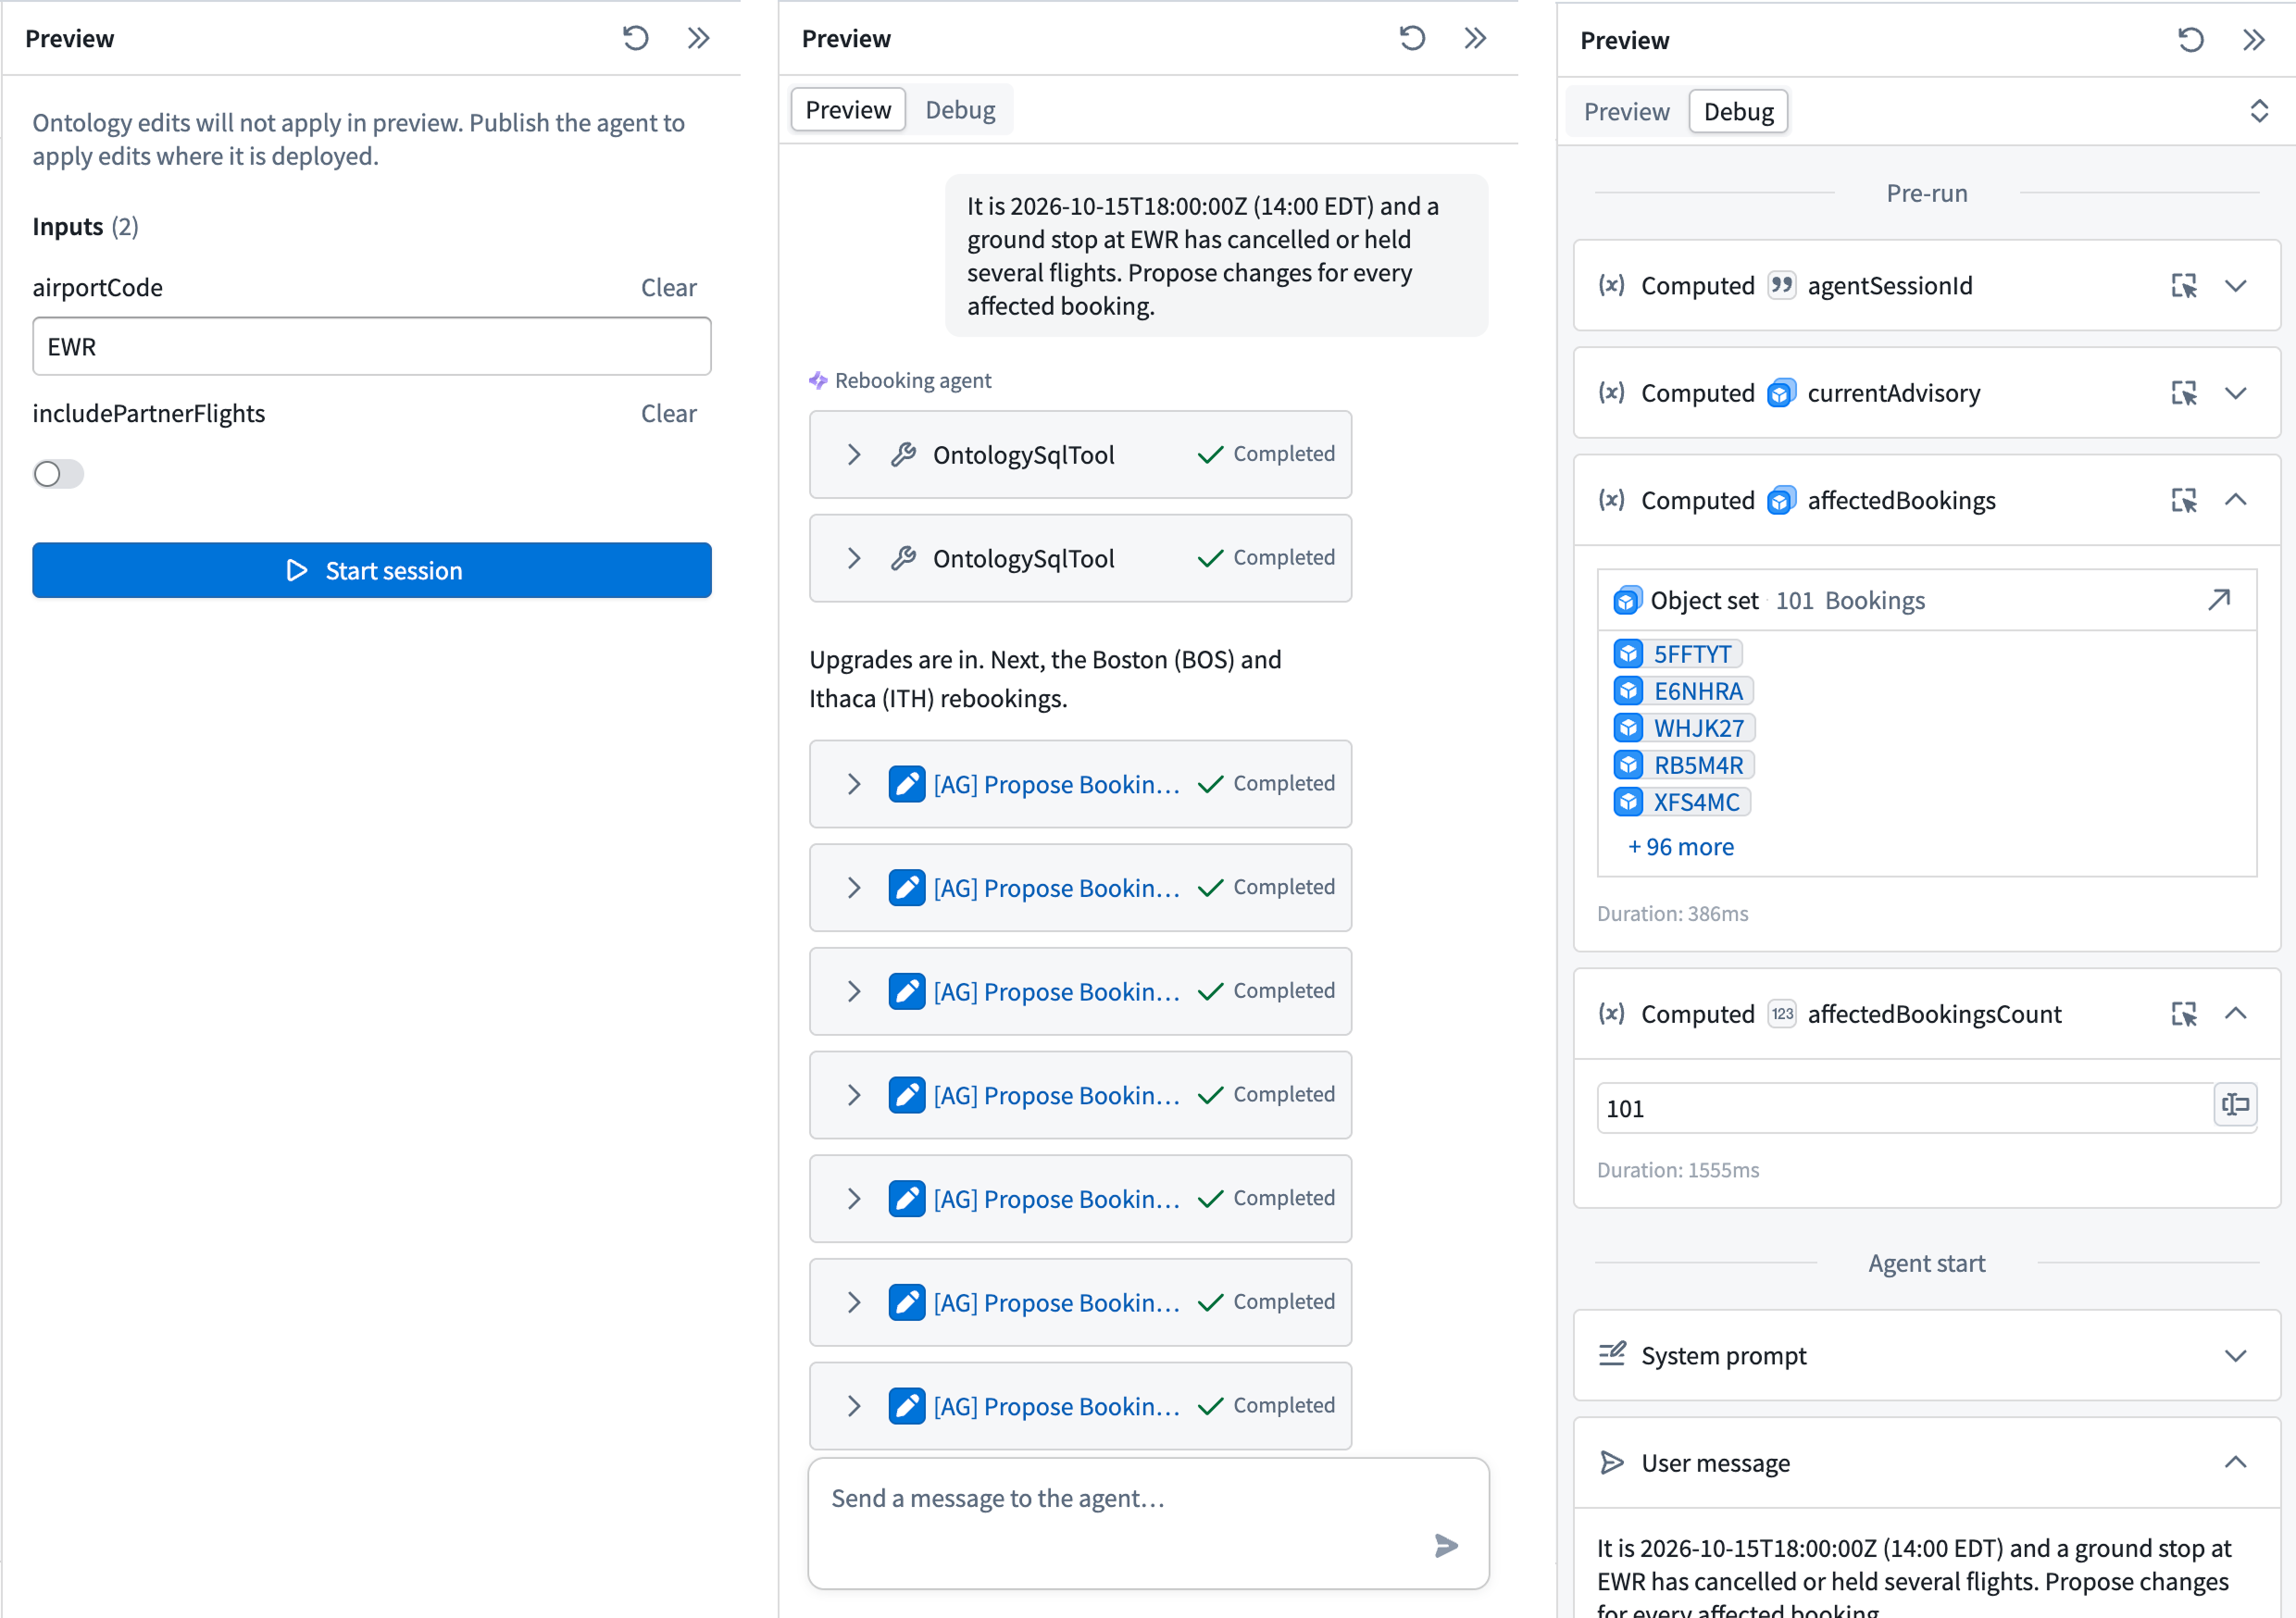Viewport: 2296px width, 1618px height.
Task: Expand the second OntologySqlTool step
Action: point(854,559)
